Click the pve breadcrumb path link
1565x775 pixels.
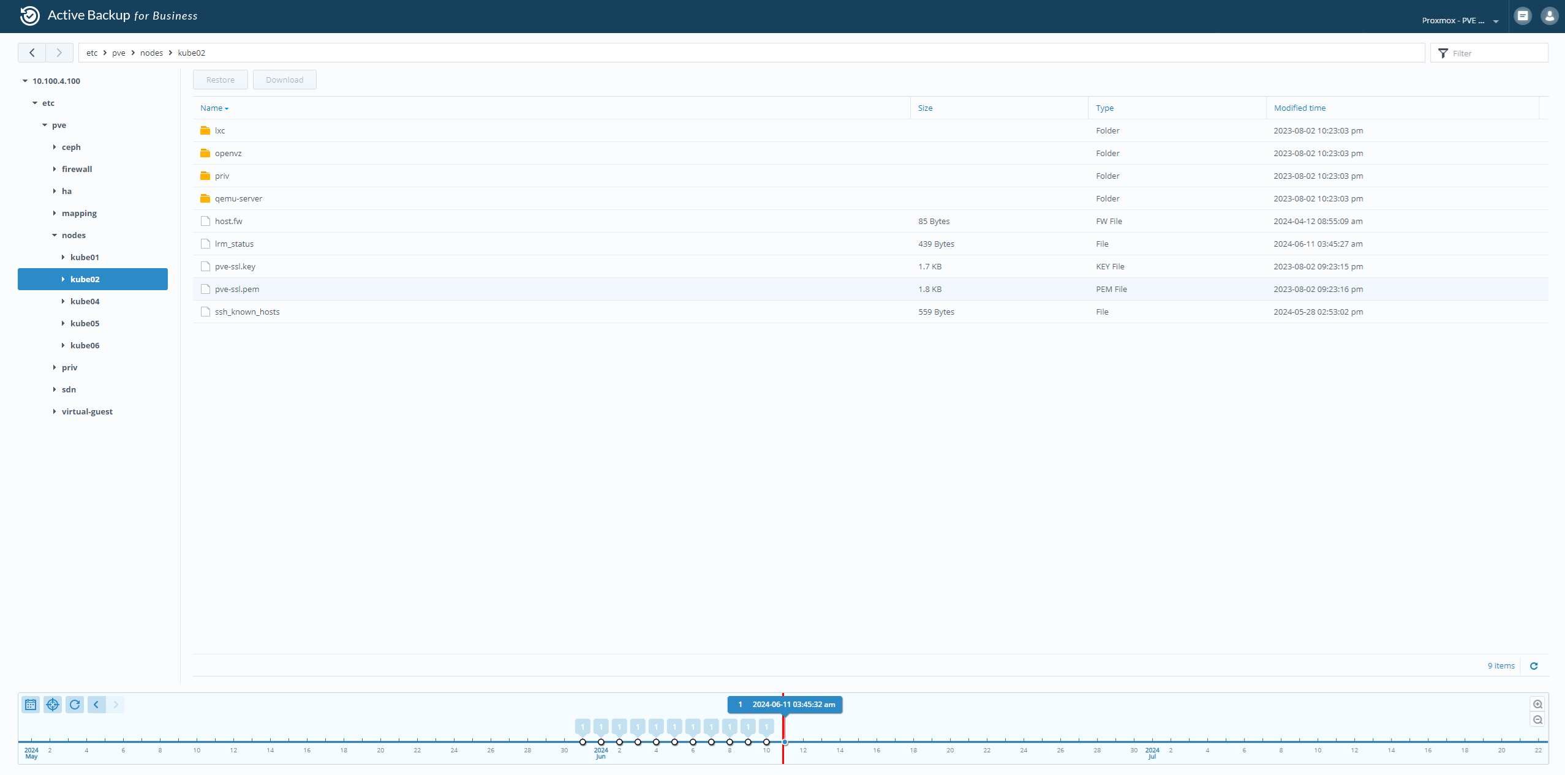click(x=119, y=53)
